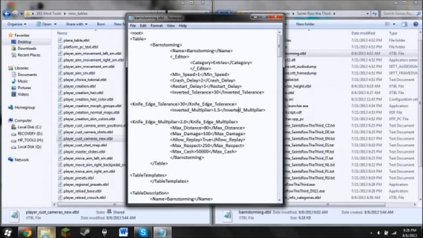Open HP_TOOLS drive in sidebar

point(30,140)
